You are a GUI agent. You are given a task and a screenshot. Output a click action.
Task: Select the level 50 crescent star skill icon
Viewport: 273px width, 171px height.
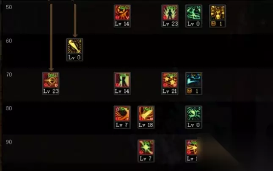point(122,13)
